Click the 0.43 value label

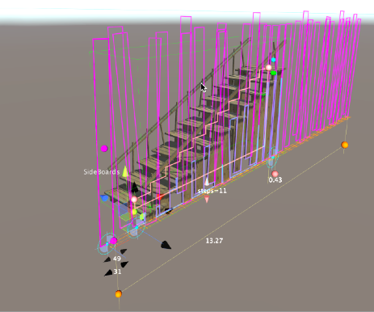point(275,180)
